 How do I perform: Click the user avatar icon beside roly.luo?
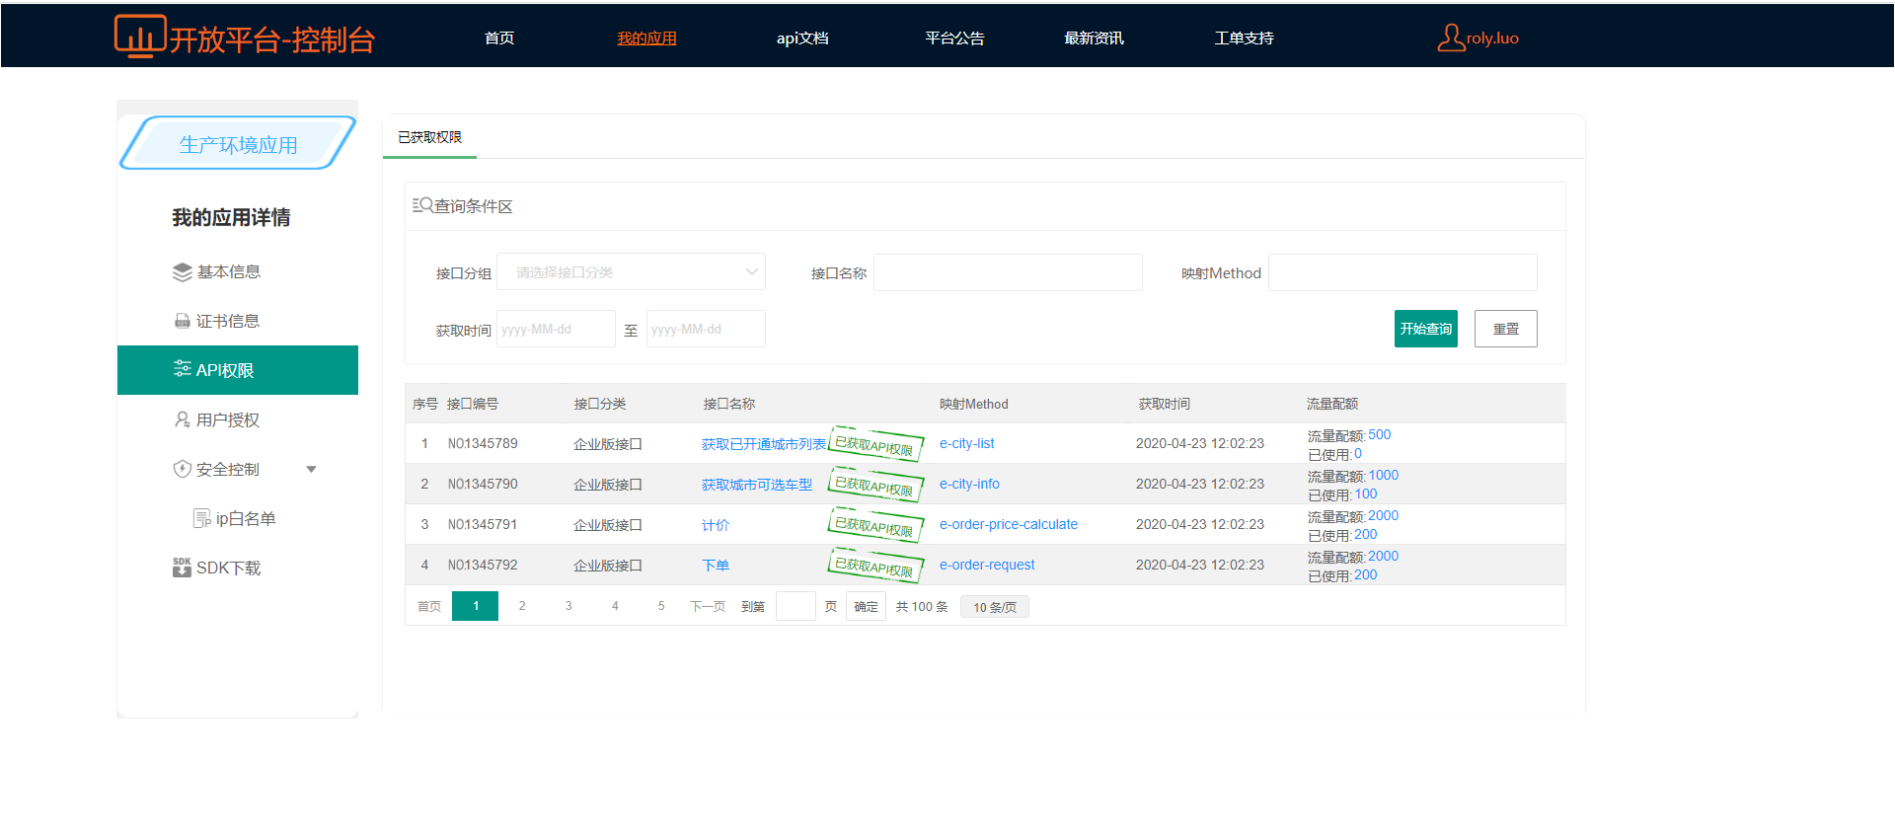pos(1450,38)
